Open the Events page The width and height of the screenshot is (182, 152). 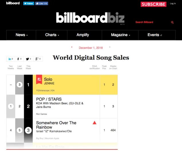pyautogui.click(x=155, y=35)
